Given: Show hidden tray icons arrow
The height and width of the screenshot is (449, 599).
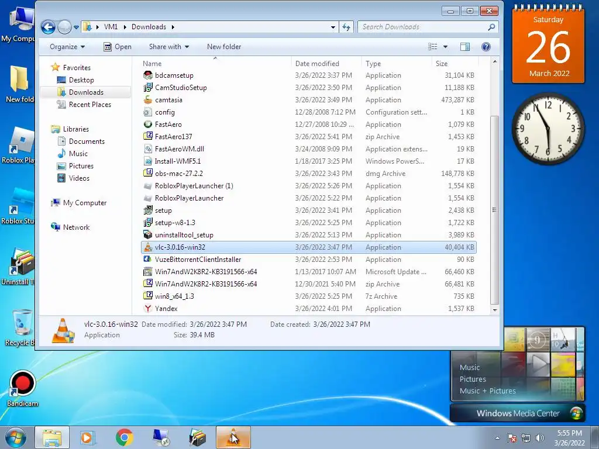Looking at the screenshot, I should tap(497, 438).
